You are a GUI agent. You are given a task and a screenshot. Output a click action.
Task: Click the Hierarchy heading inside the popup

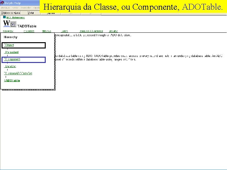(x=11, y=37)
